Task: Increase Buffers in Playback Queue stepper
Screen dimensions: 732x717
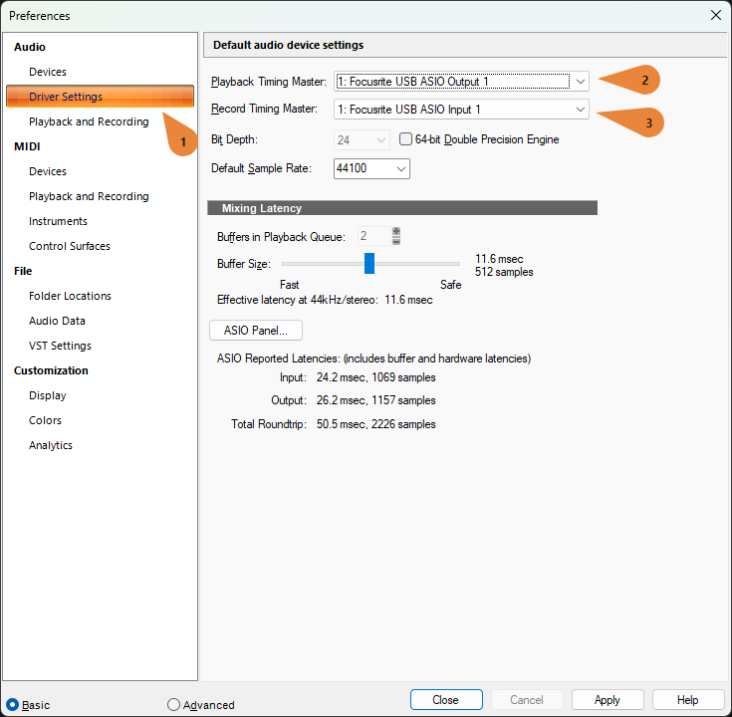Action: pyautogui.click(x=396, y=231)
